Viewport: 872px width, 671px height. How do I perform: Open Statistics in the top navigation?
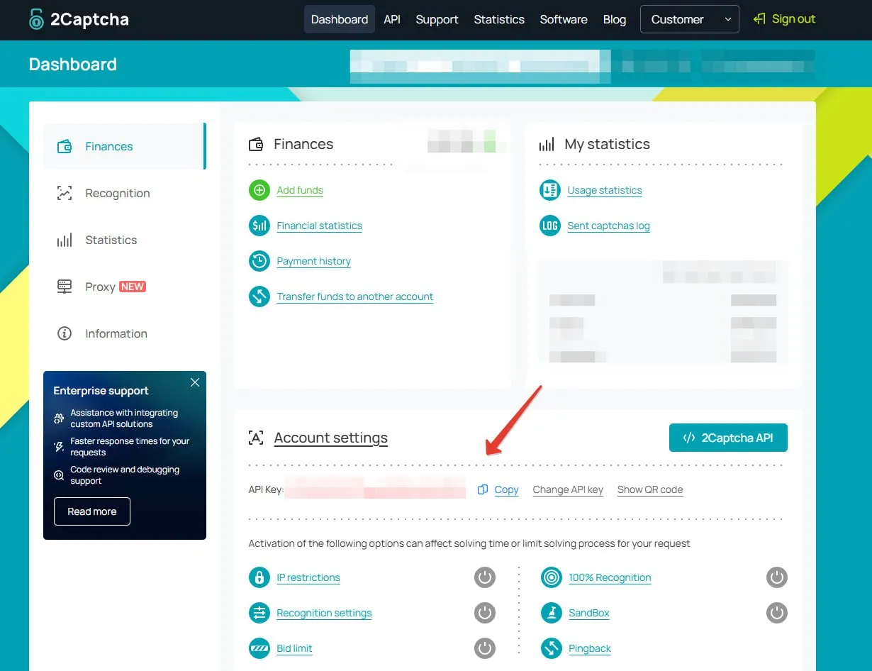(x=499, y=19)
